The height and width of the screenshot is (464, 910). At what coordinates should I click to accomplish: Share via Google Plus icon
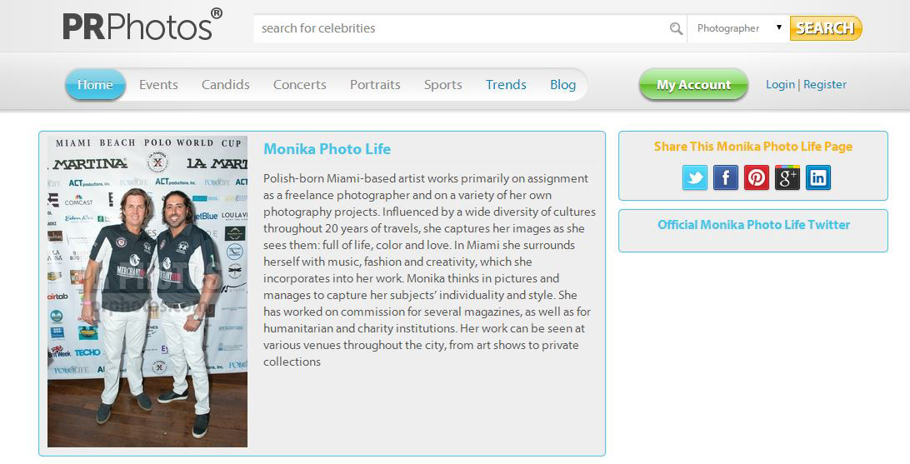pos(787,177)
